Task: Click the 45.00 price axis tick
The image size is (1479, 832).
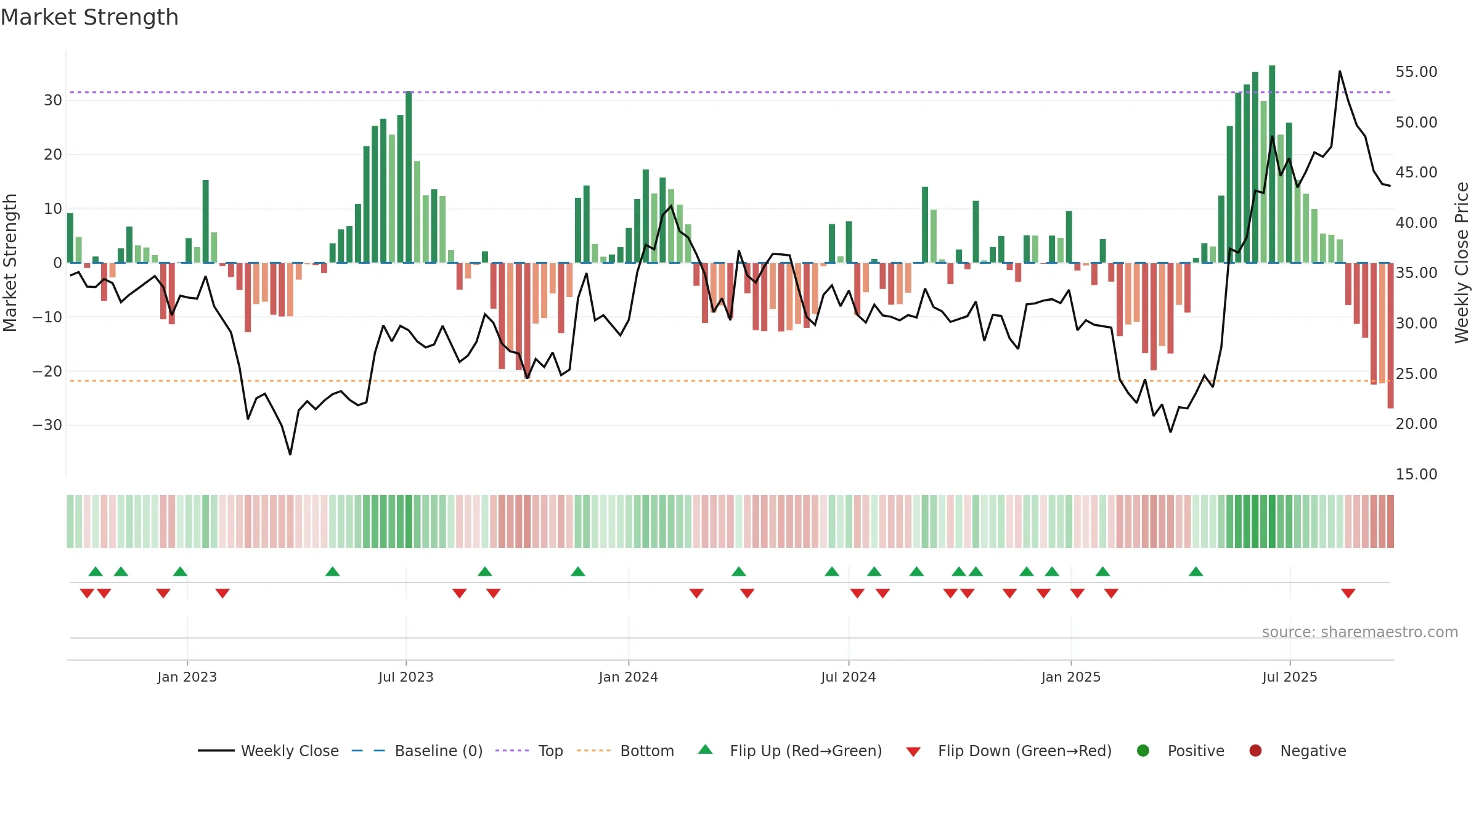Action: [1417, 173]
